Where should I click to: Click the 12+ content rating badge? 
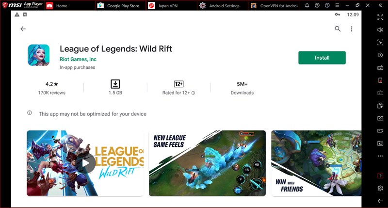point(178,84)
